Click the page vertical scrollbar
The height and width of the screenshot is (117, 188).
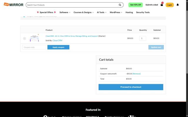[x=187, y=42]
